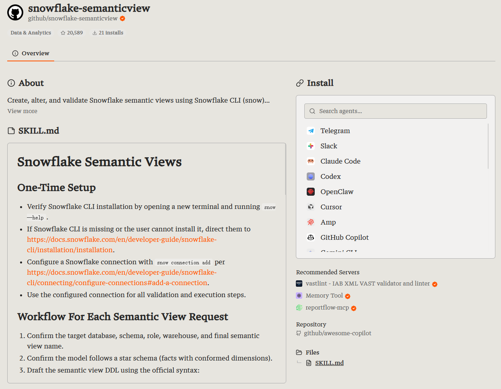This screenshot has width=501, height=389.
Task: Click the GitHub logo avatar
Action: (15, 12)
